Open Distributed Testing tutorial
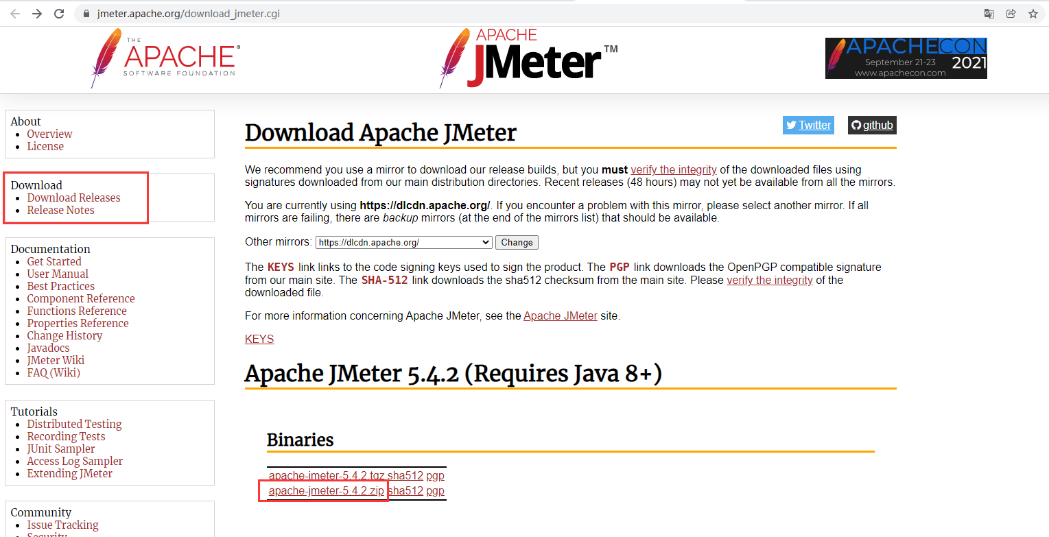 (74, 424)
